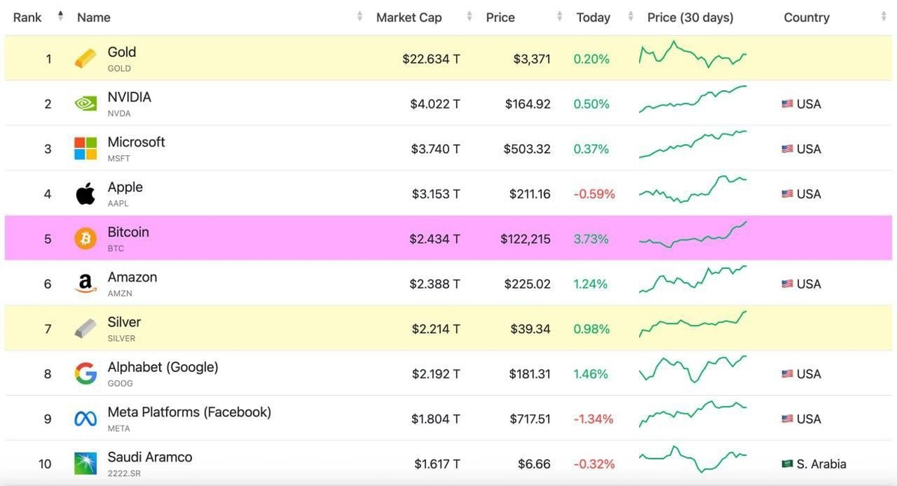
Task: Click the Microsoft logo icon
Action: coord(85,149)
